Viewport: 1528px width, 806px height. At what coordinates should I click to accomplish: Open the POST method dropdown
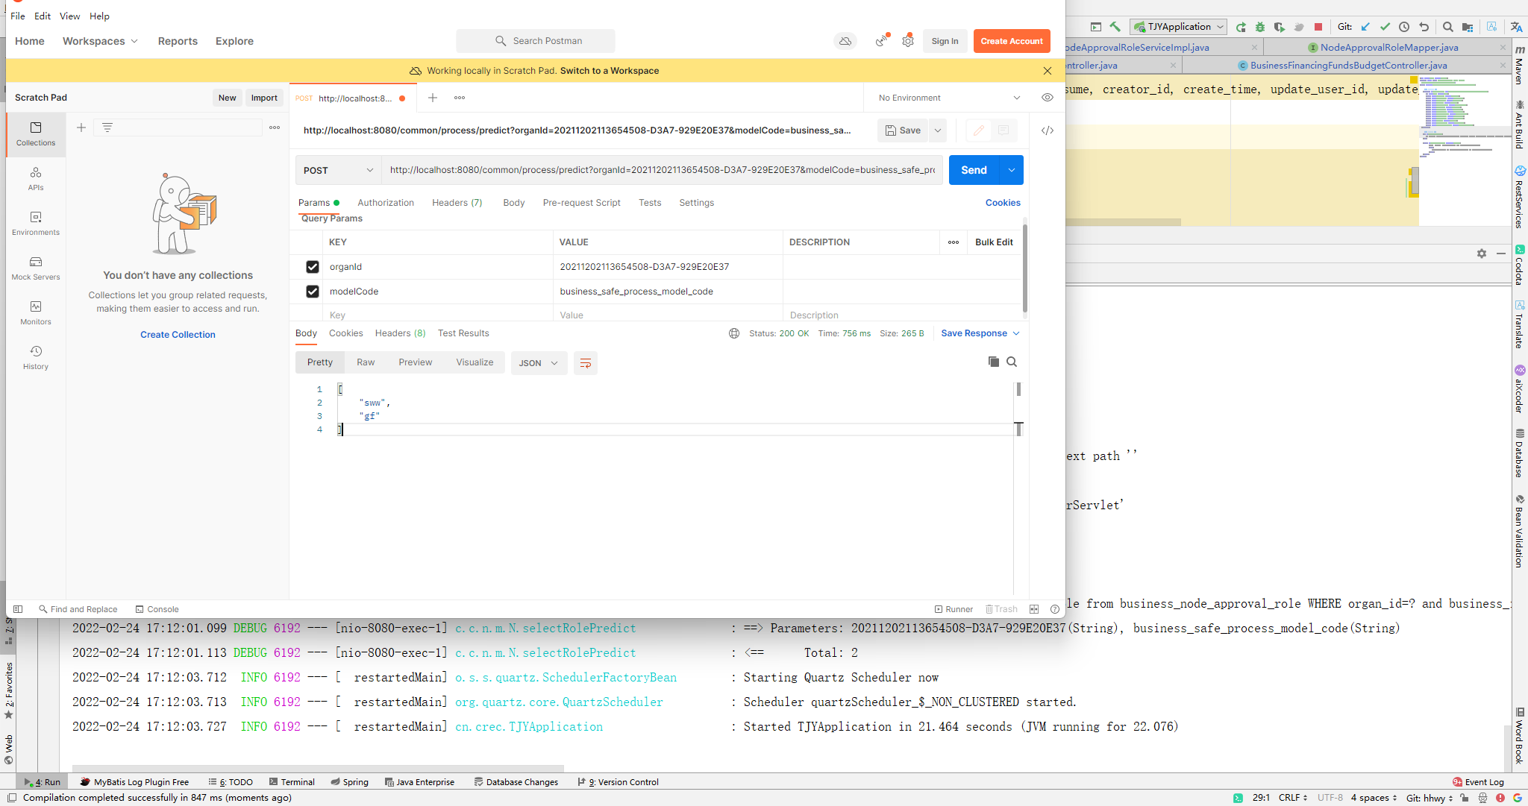(338, 170)
